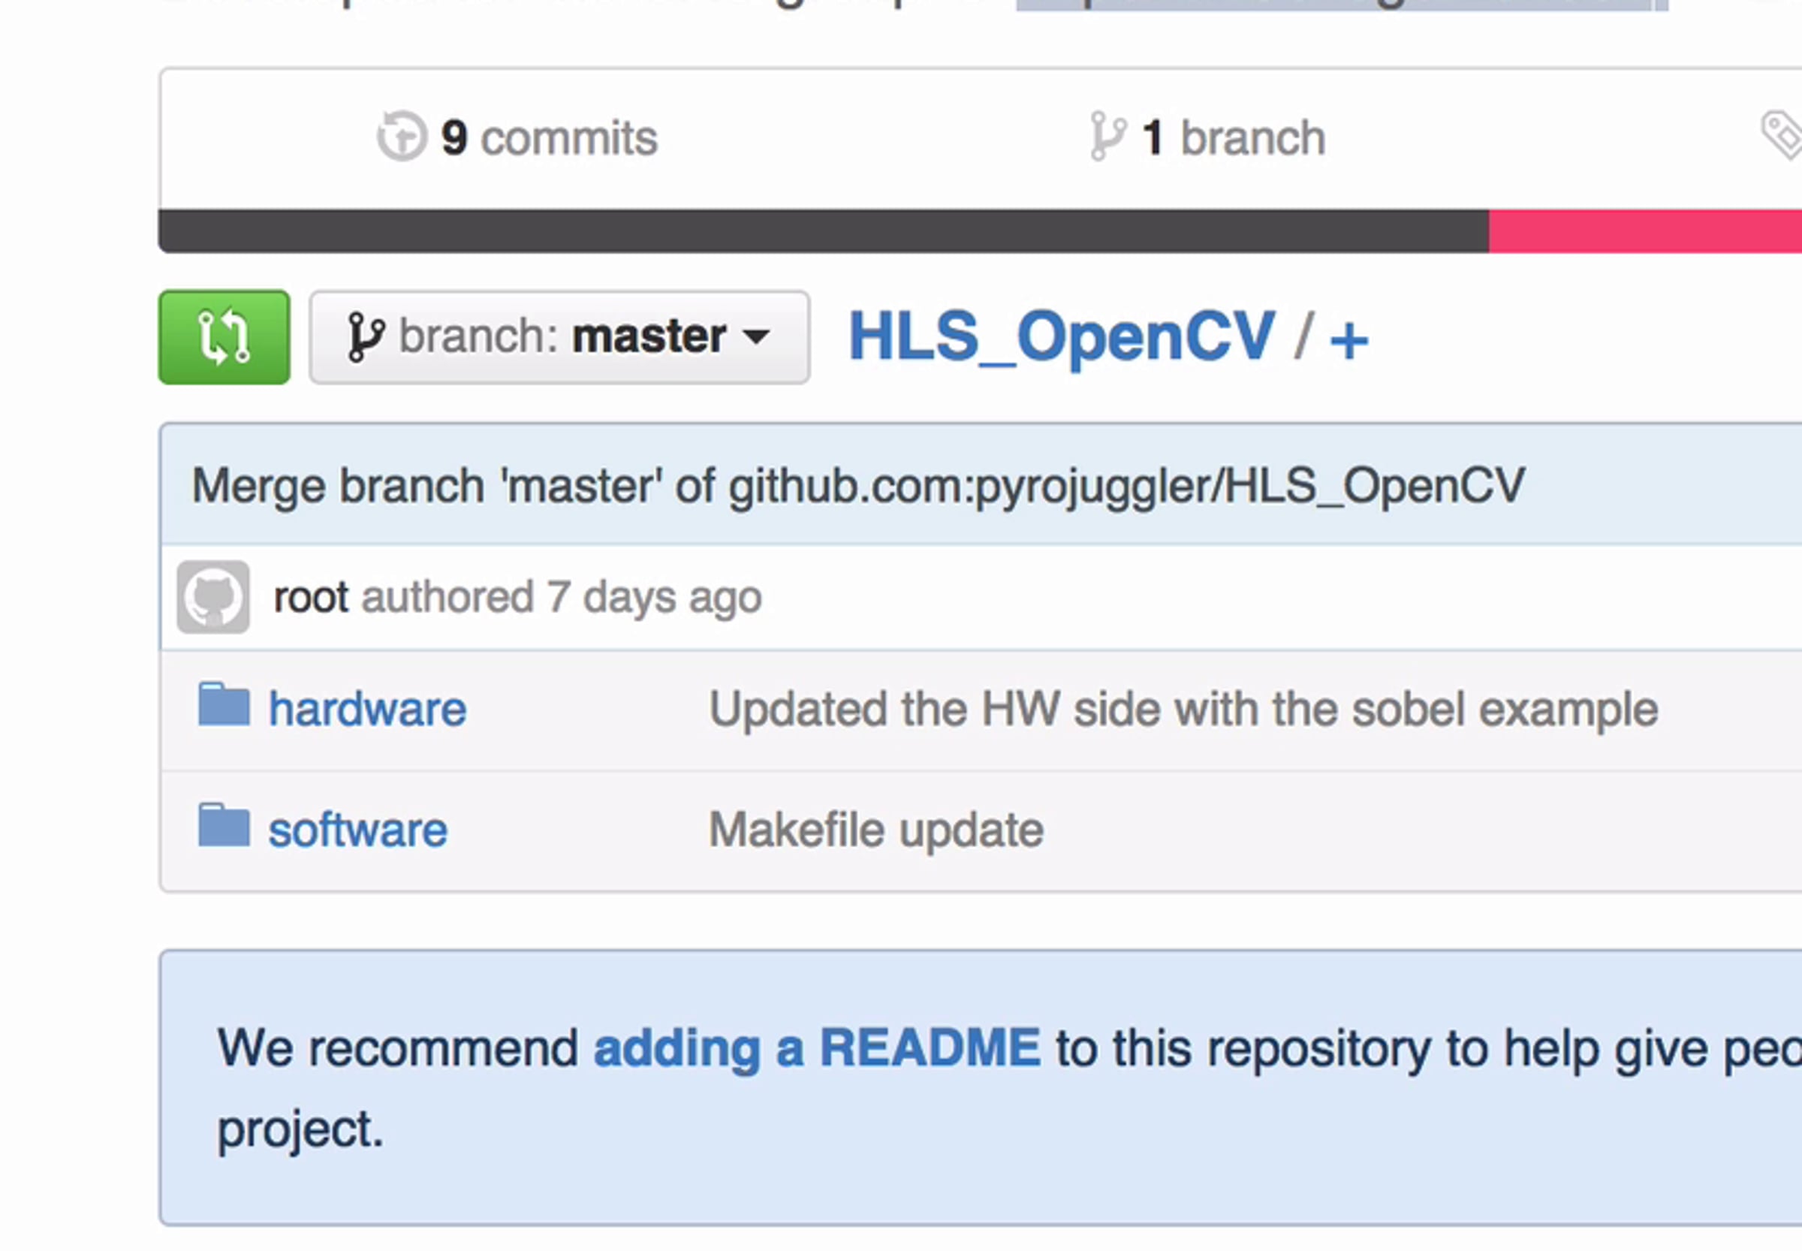1802x1251 pixels.
Task: Click the root user avatar
Action: click(x=213, y=596)
